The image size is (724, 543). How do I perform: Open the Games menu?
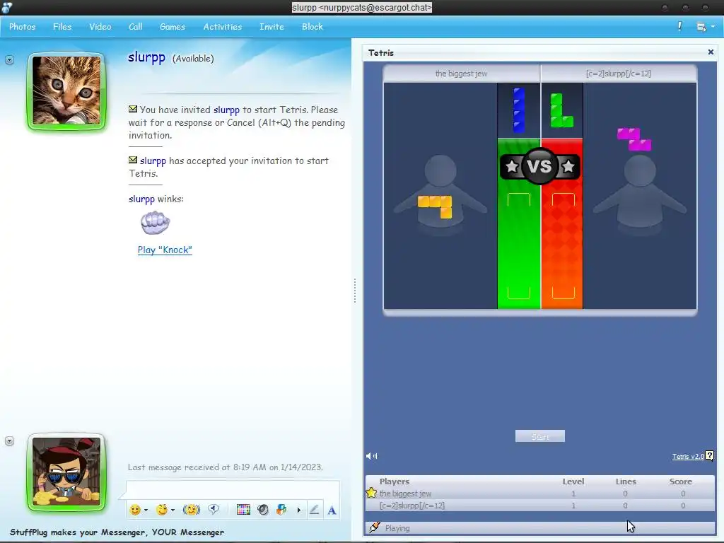pos(173,27)
